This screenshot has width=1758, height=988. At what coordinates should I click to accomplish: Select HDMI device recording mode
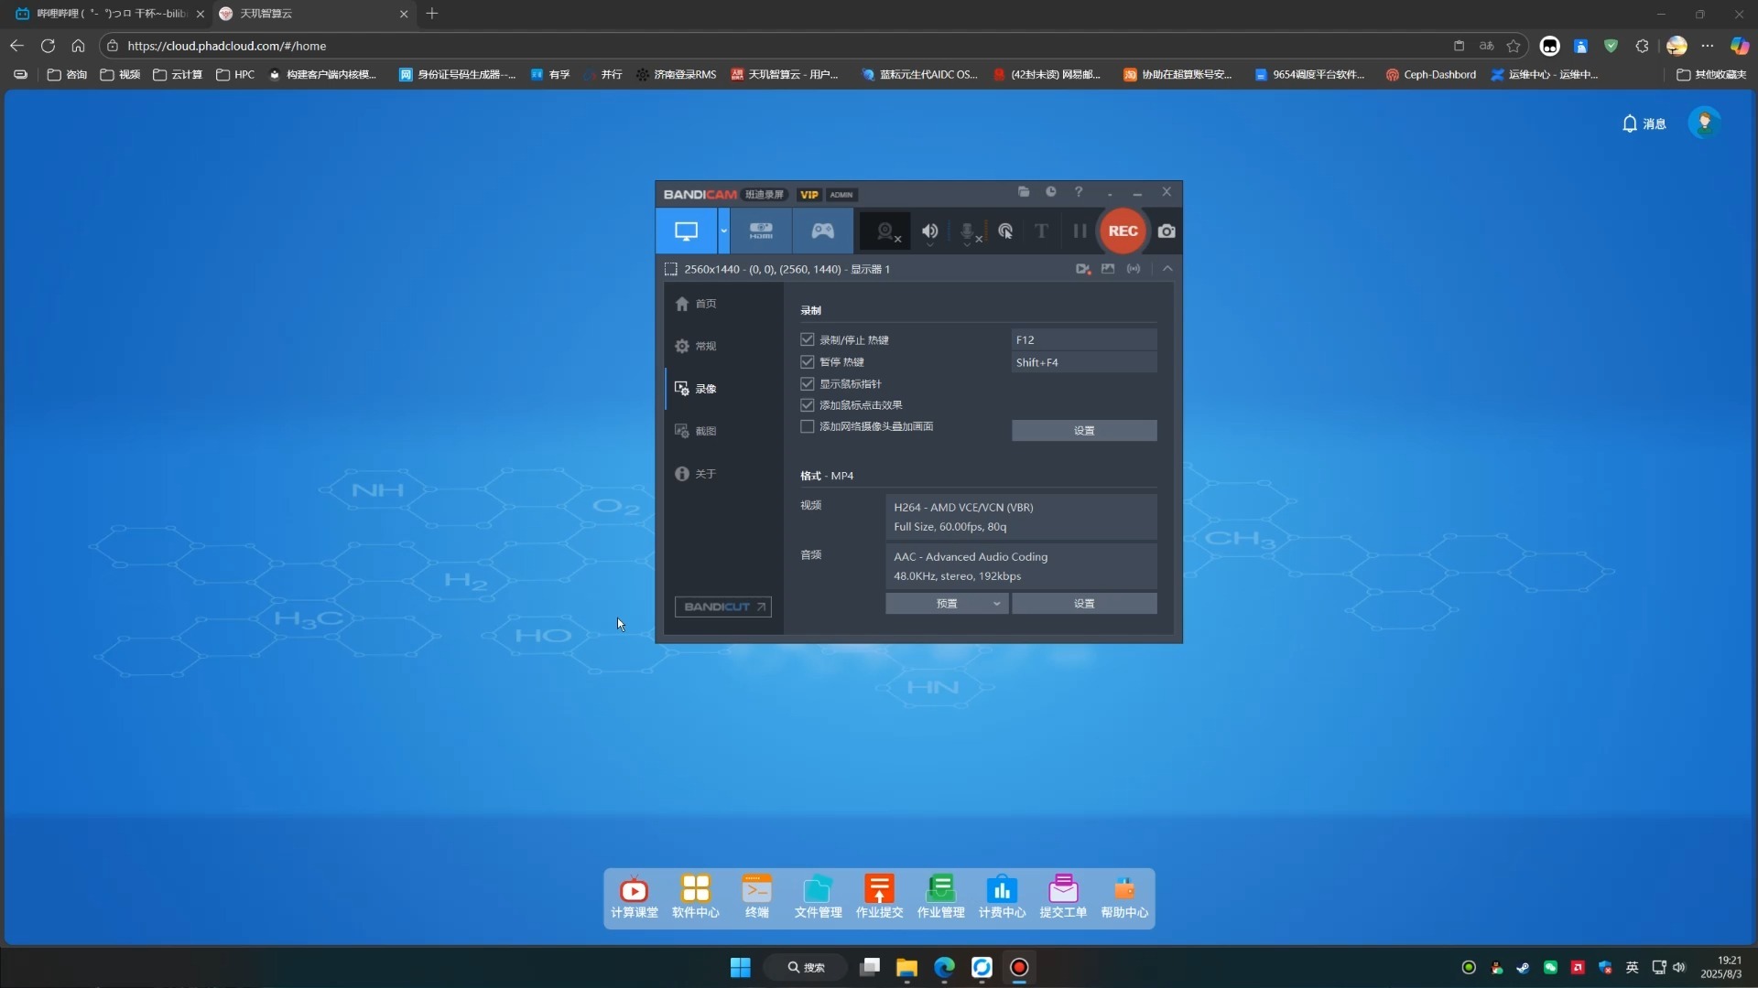point(761,231)
